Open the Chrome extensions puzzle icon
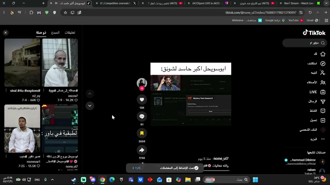This screenshot has width=330, height=185. pyautogui.click(x=31, y=12)
